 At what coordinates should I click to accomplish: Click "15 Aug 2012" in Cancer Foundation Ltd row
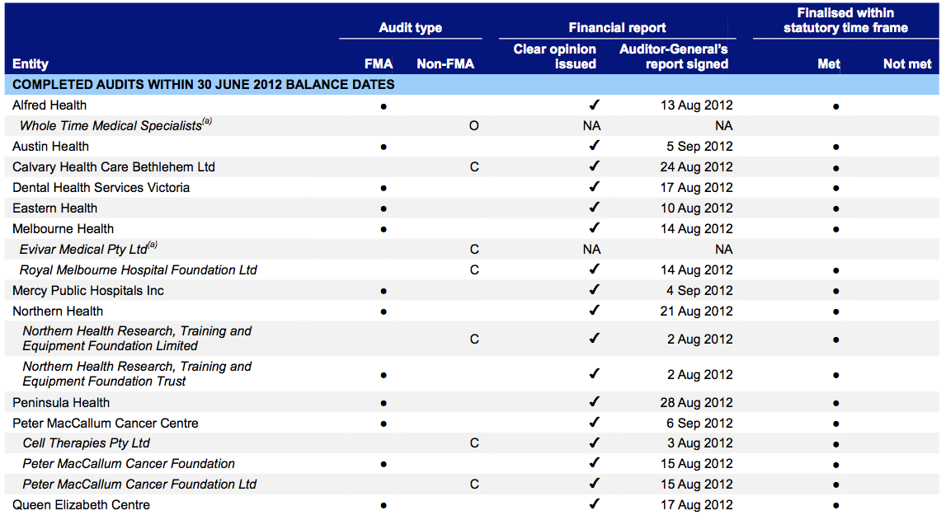(x=696, y=484)
